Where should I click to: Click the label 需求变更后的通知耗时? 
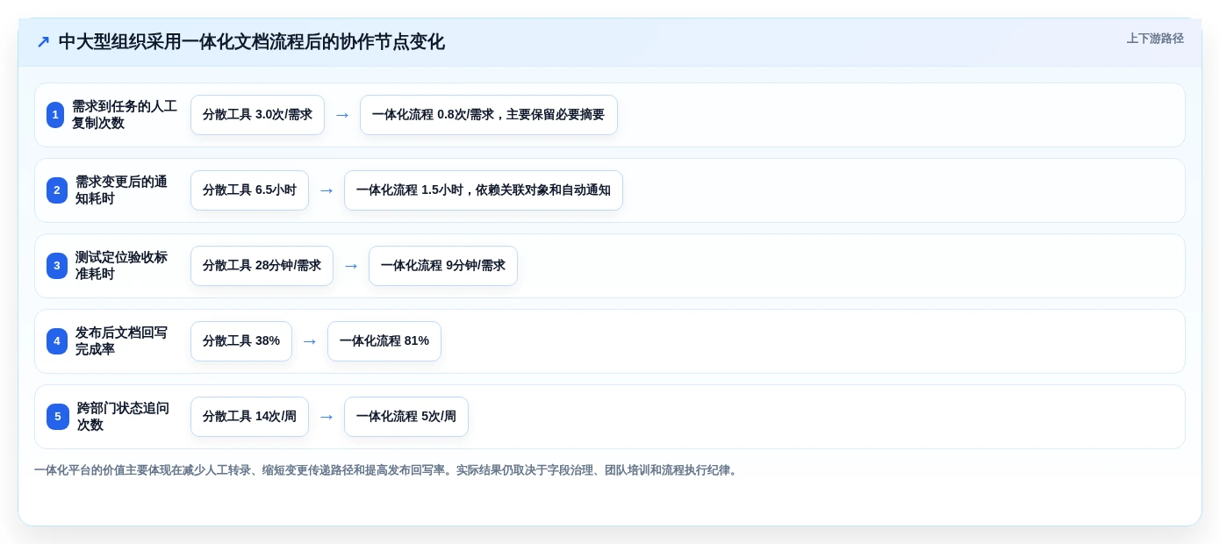pos(121,190)
